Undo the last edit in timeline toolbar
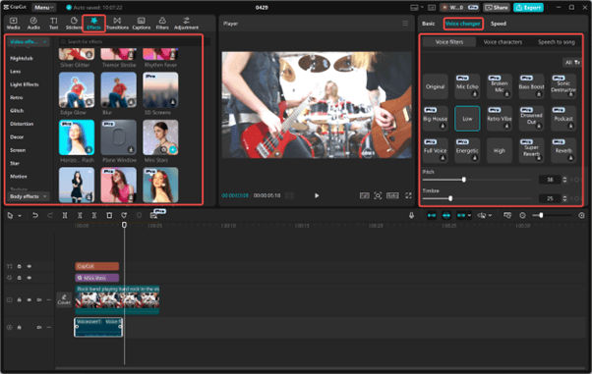The image size is (592, 374). 35,215
